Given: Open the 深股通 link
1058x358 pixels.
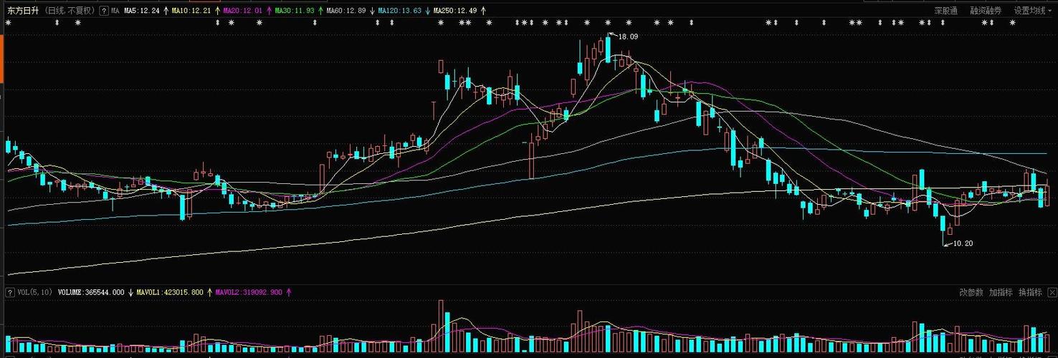Looking at the screenshot, I should pyautogui.click(x=945, y=11).
